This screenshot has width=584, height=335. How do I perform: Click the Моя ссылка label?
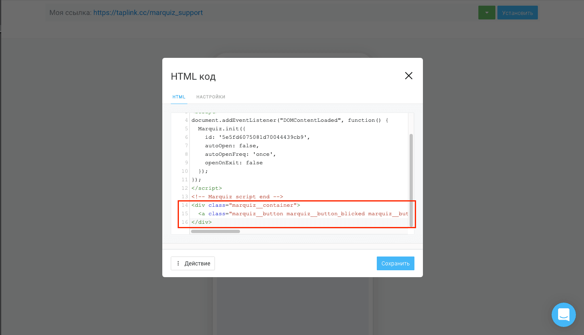pyautogui.click(x=70, y=13)
